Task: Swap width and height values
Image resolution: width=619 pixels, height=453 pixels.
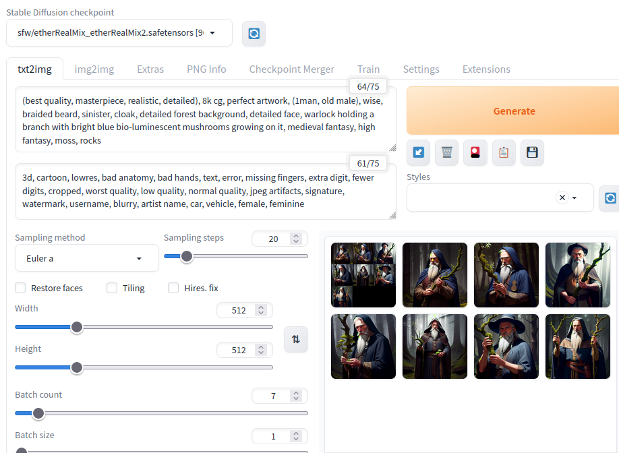Action: click(x=296, y=339)
